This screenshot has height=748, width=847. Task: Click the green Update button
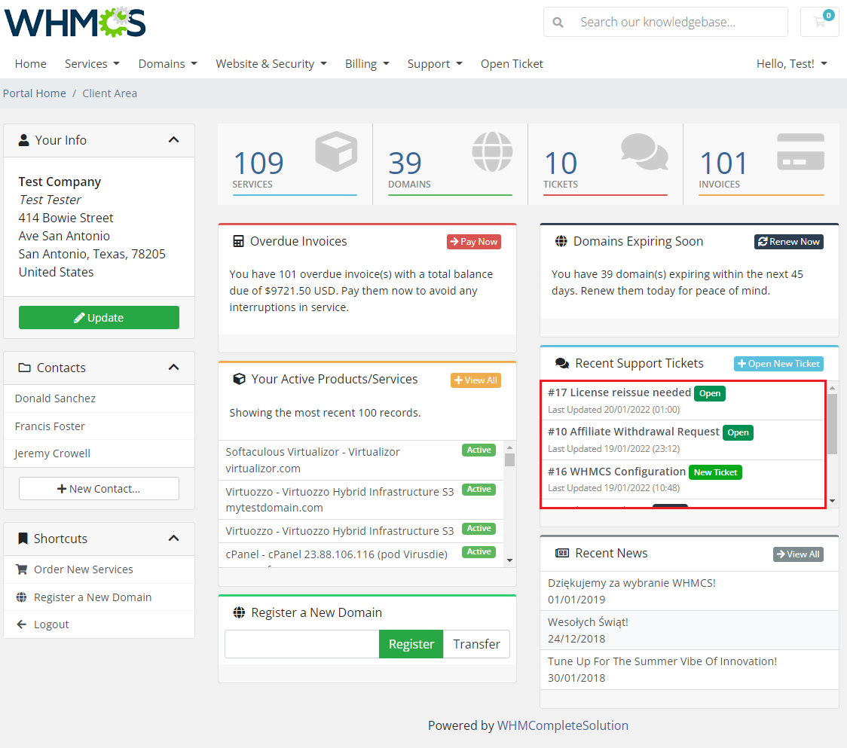99,318
